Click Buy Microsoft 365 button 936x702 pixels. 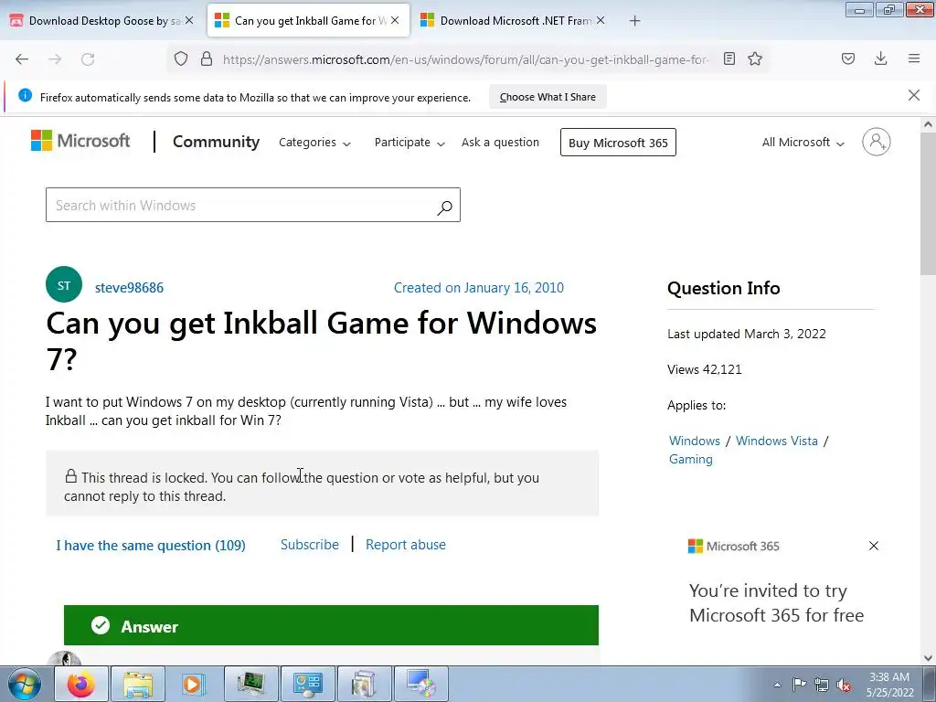click(x=618, y=143)
